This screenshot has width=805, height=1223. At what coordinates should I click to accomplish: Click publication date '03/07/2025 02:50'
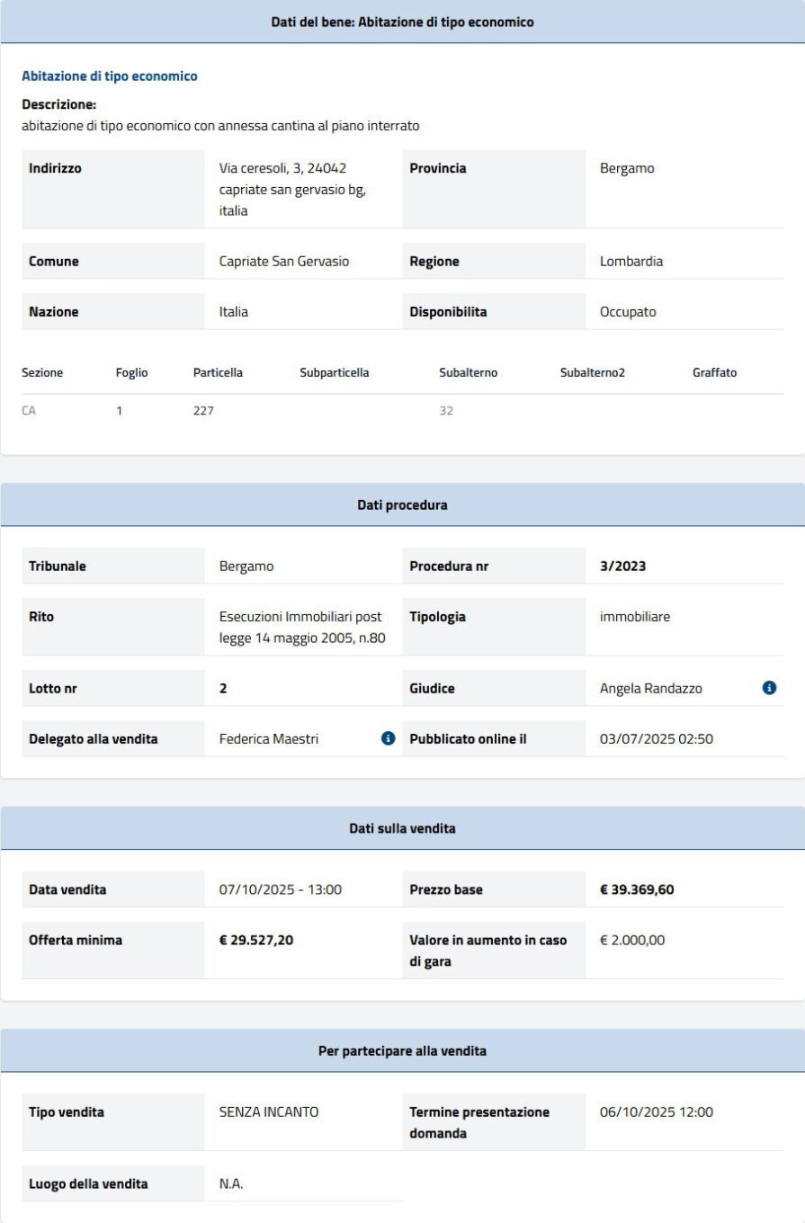point(656,739)
